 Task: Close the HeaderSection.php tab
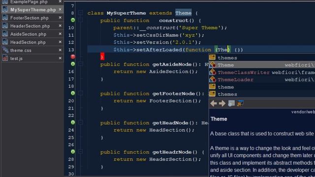click(x=60, y=26)
